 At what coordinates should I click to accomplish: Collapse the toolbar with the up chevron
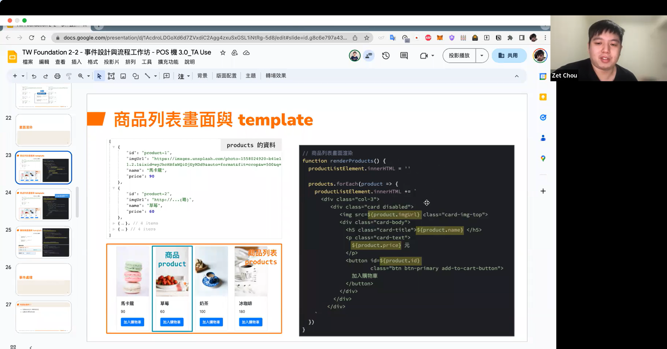point(517,76)
